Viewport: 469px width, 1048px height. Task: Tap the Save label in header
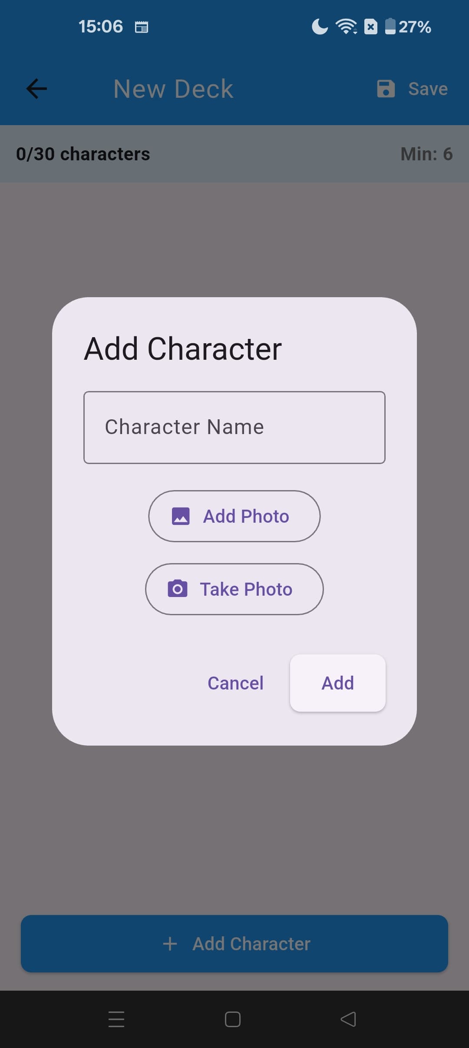(x=428, y=89)
